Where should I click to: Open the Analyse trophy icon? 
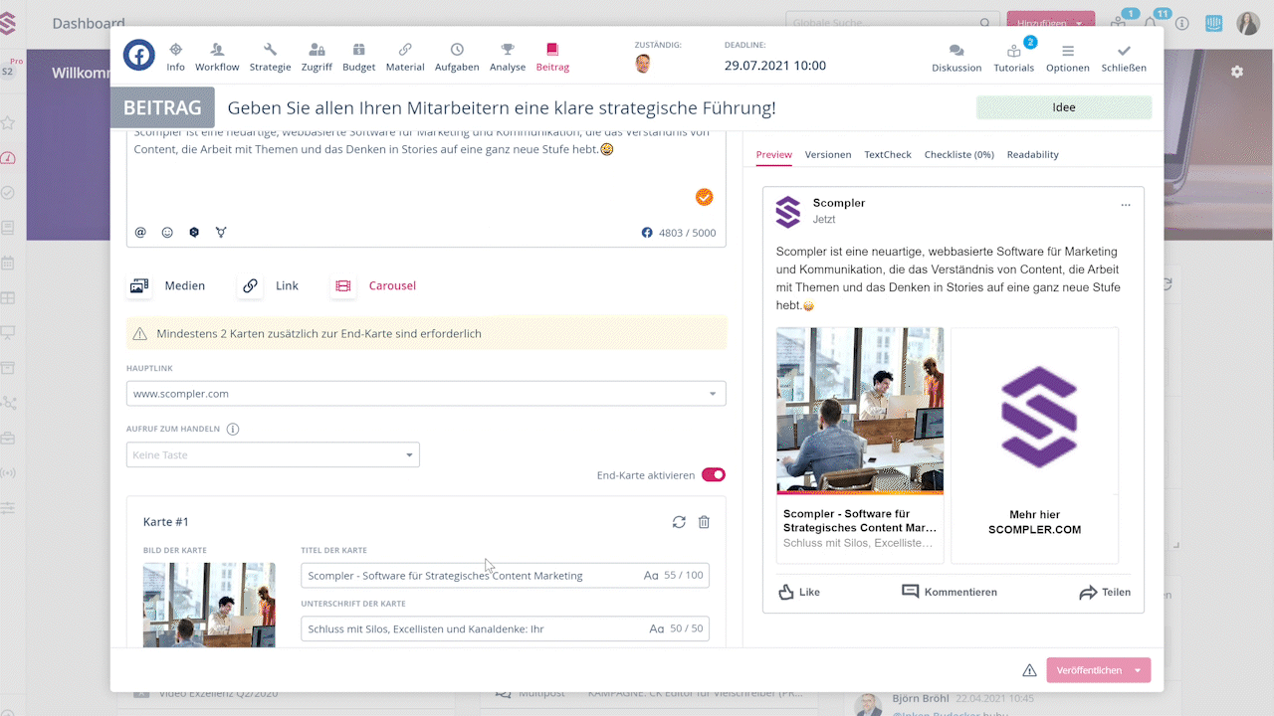507,50
